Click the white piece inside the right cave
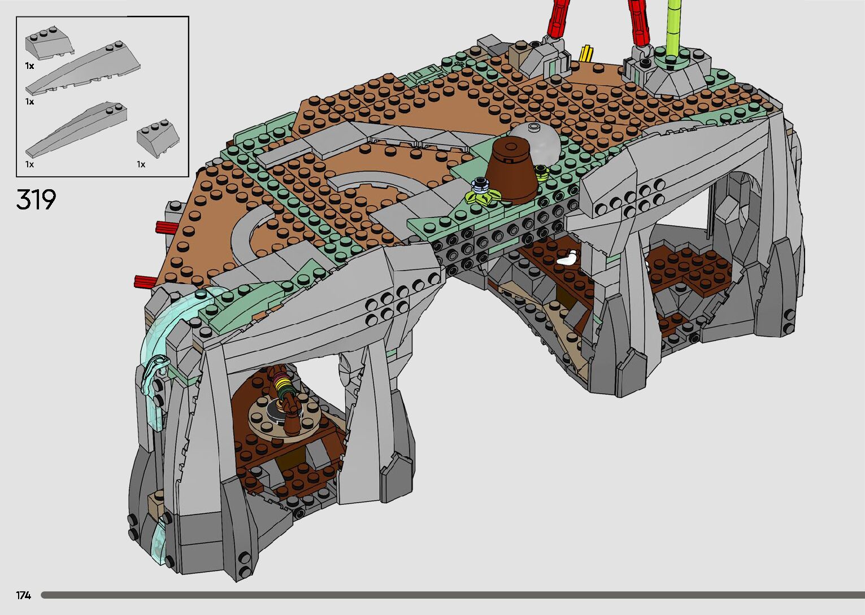Viewport: 865px width, 615px height. tap(567, 258)
